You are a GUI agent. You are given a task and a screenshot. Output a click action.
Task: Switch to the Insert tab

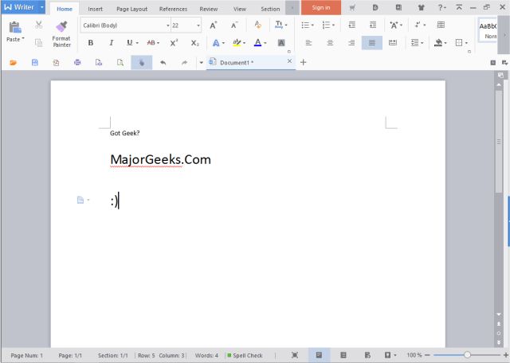coord(96,9)
